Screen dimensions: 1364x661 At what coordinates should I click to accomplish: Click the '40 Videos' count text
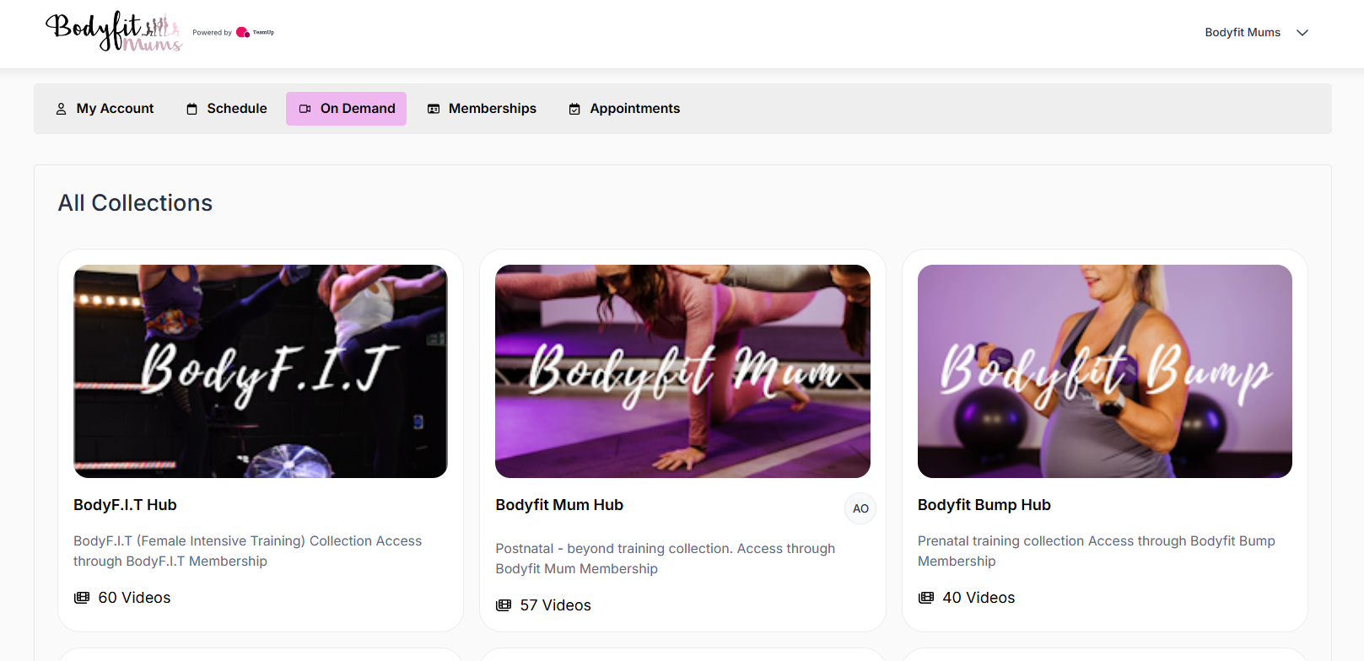pyautogui.click(x=979, y=598)
